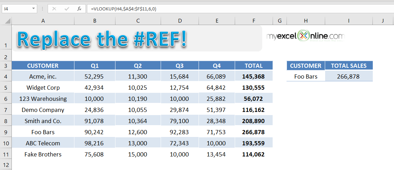Image resolution: width=394 pixels, height=170 pixels.
Task: Select column C header
Action: tap(138, 21)
